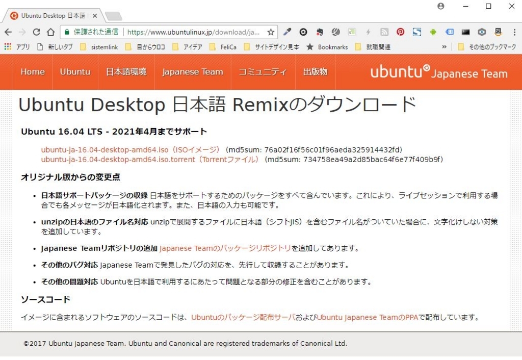This screenshot has width=522, height=360.
Task: Open the green Android robot extension
Action: click(x=433, y=32)
